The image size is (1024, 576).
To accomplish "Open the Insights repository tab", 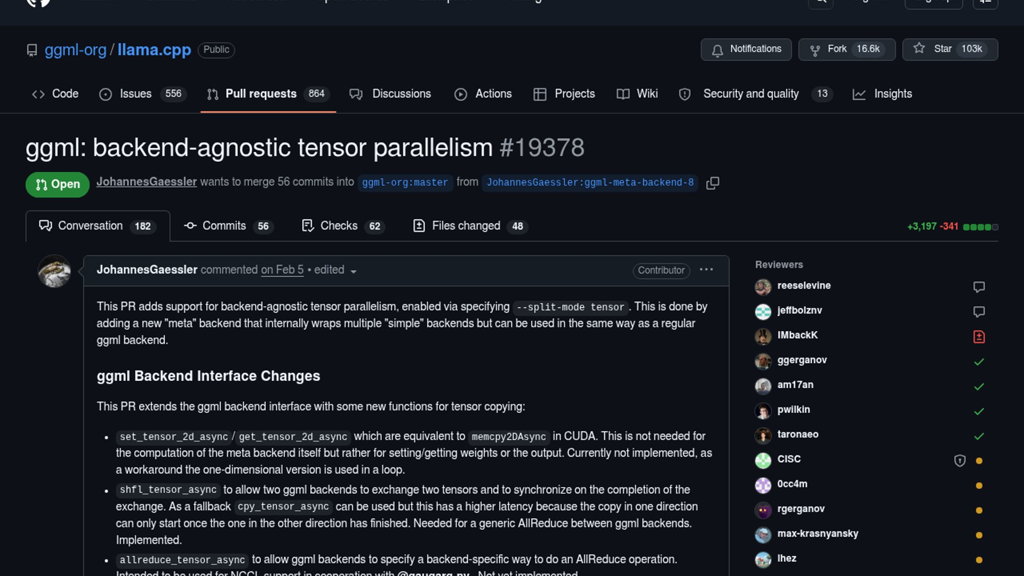I will pyautogui.click(x=882, y=94).
